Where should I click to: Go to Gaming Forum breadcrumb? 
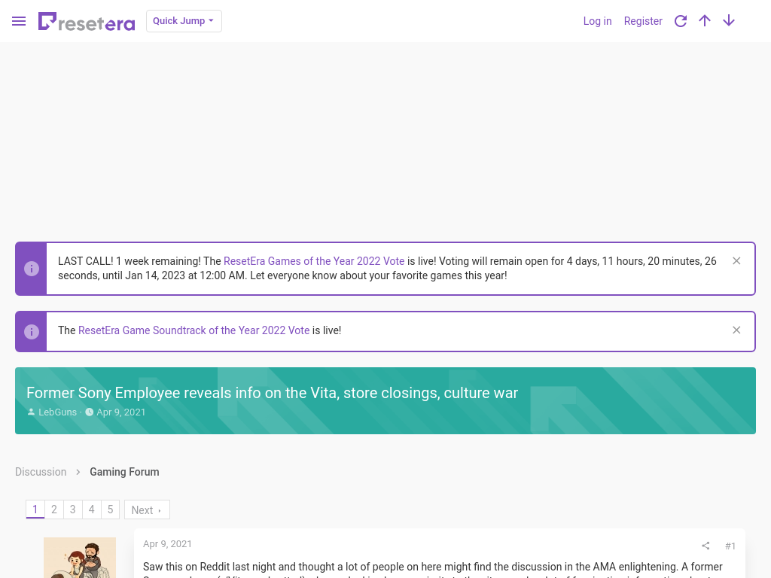[x=124, y=472]
